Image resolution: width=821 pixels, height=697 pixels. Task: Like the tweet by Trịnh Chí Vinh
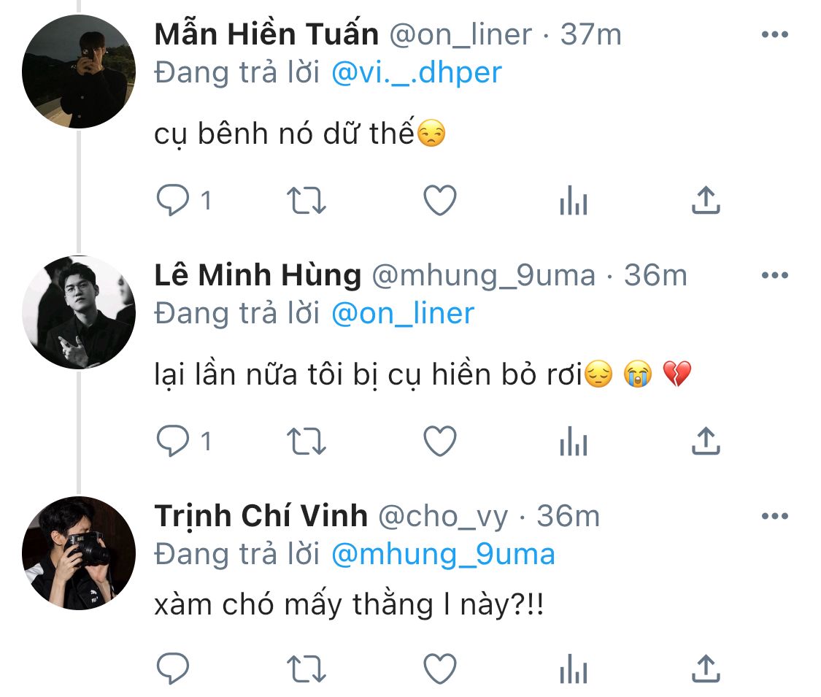tap(440, 668)
